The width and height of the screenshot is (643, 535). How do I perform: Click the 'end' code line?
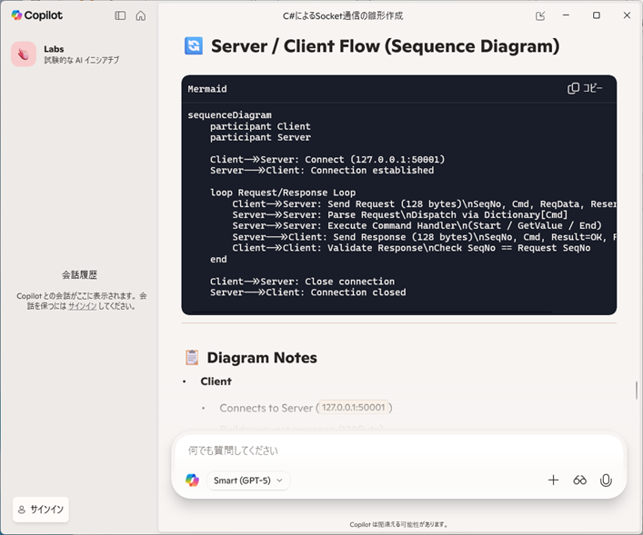coord(218,259)
